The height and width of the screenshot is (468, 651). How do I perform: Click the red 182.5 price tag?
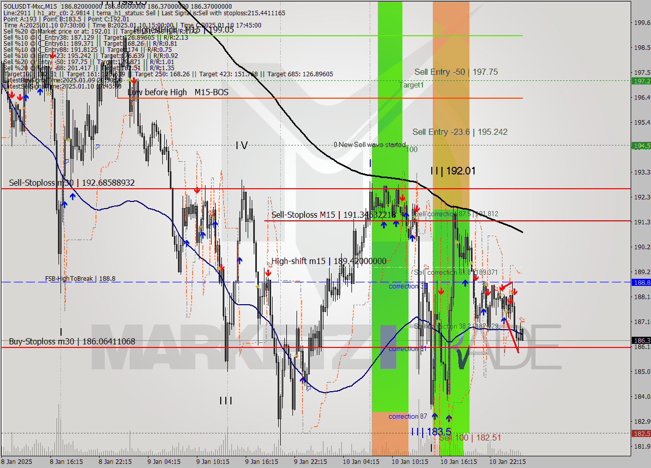(641, 433)
